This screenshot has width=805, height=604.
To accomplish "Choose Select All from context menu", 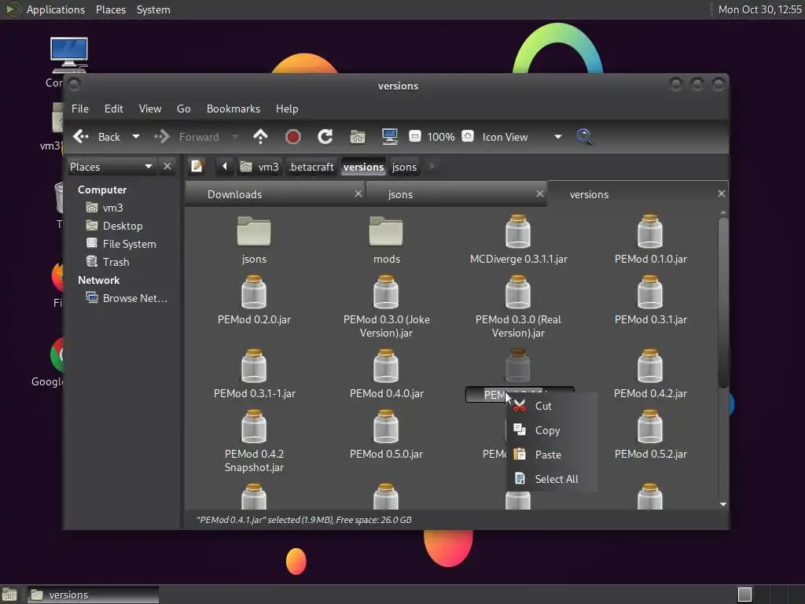I will 552,479.
